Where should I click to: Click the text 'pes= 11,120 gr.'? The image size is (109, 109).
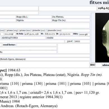tap(88, 93)
